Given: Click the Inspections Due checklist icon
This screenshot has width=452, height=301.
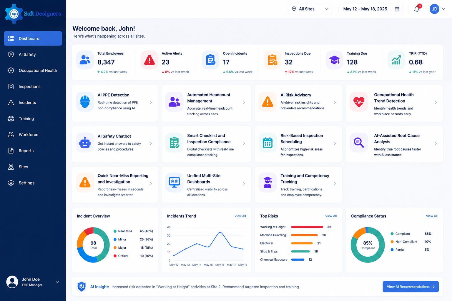Looking at the screenshot, I should 272,60.
